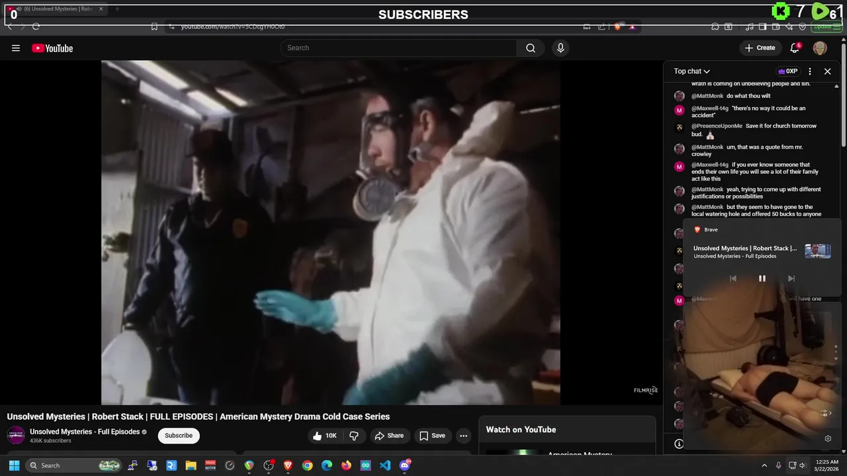
Task: Open Microsoft Edge from the taskbar
Action: click(x=327, y=465)
